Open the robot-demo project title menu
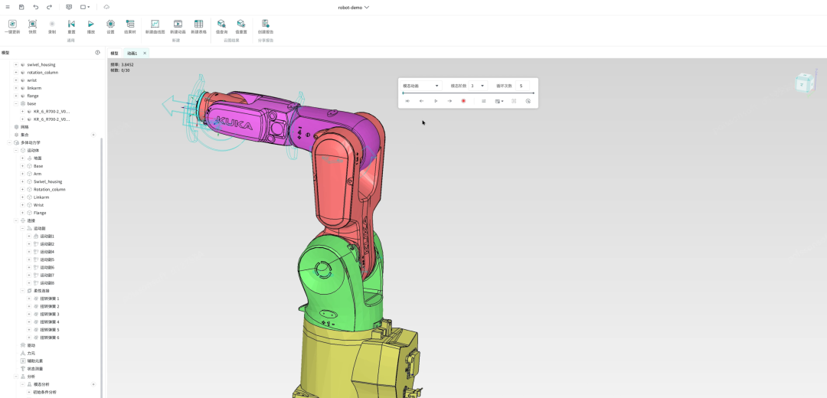 pyautogui.click(x=353, y=7)
